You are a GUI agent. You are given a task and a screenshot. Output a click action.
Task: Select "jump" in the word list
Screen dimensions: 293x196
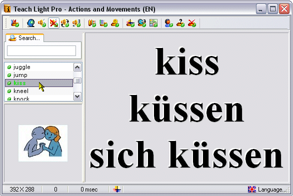[x=39, y=75]
